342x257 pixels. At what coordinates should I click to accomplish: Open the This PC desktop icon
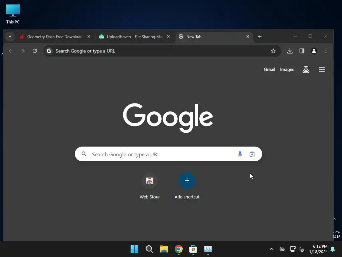(x=13, y=14)
